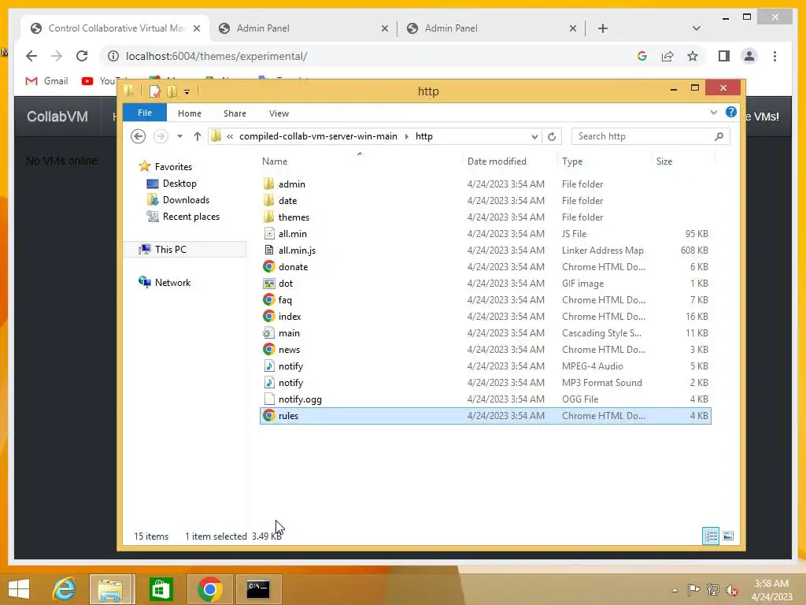
Task: Go back in File Explorer
Action: click(x=138, y=136)
